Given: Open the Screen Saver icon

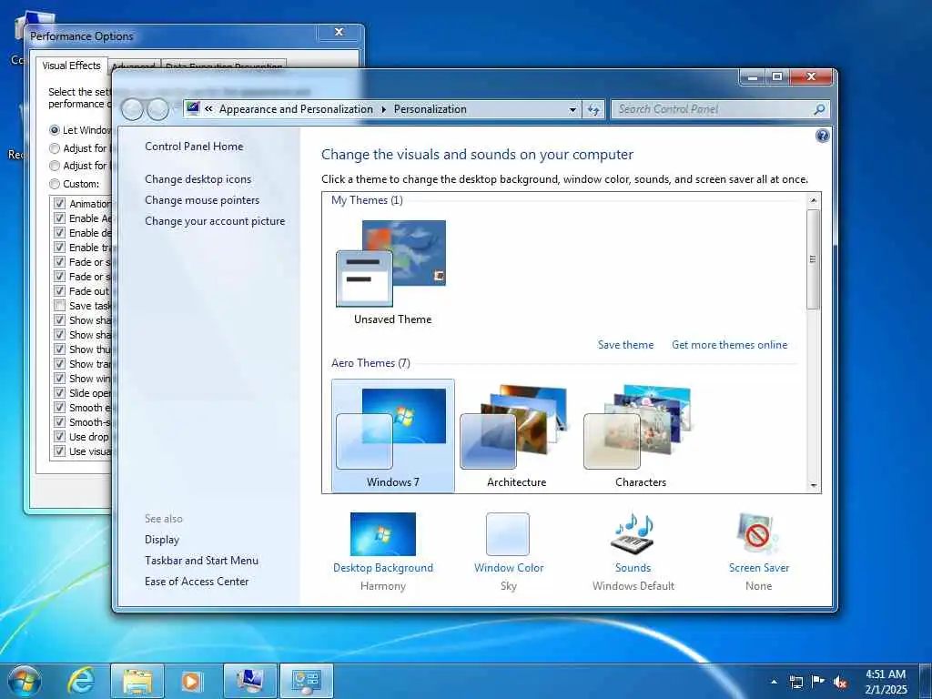Looking at the screenshot, I should point(758,533).
